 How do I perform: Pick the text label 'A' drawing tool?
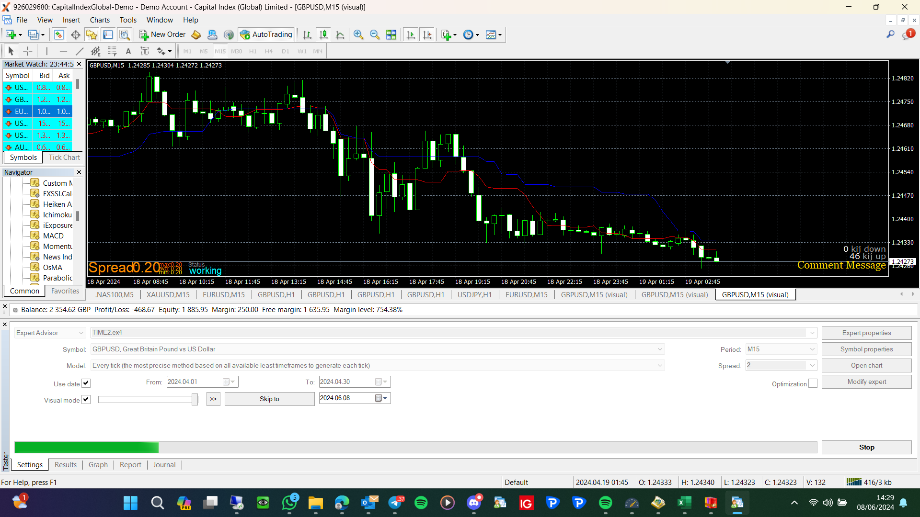tap(128, 51)
